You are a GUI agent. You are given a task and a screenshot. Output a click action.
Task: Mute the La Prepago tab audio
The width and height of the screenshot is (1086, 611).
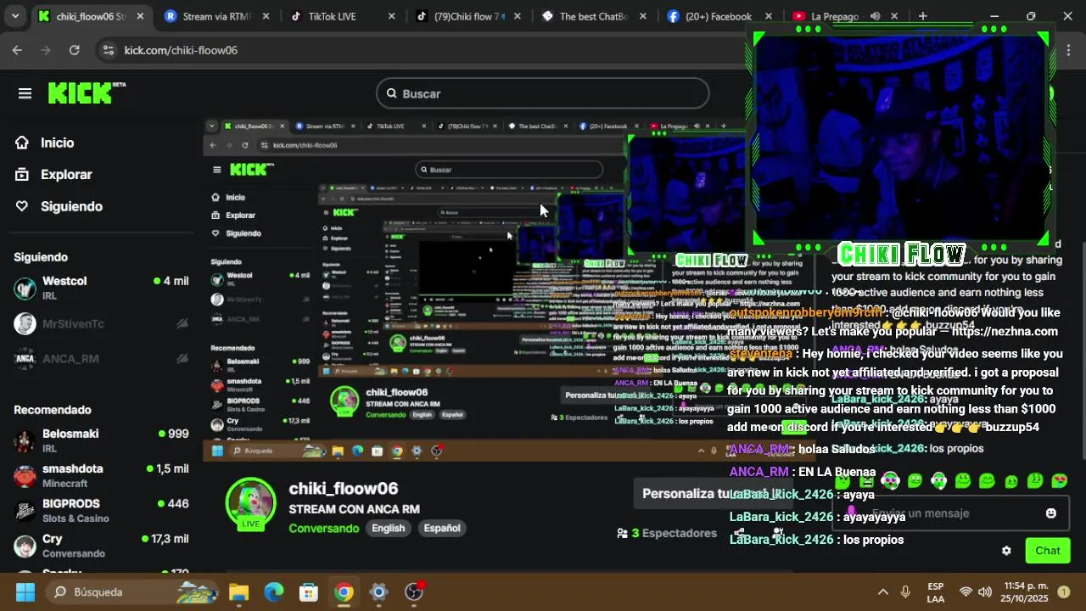click(x=875, y=16)
